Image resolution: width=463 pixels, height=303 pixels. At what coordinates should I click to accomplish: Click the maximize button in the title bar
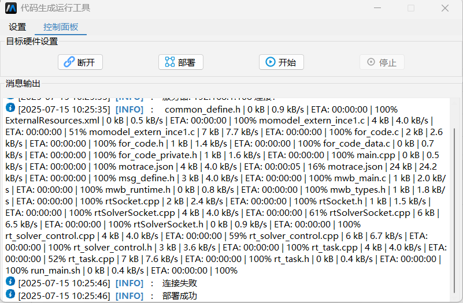(411, 8)
